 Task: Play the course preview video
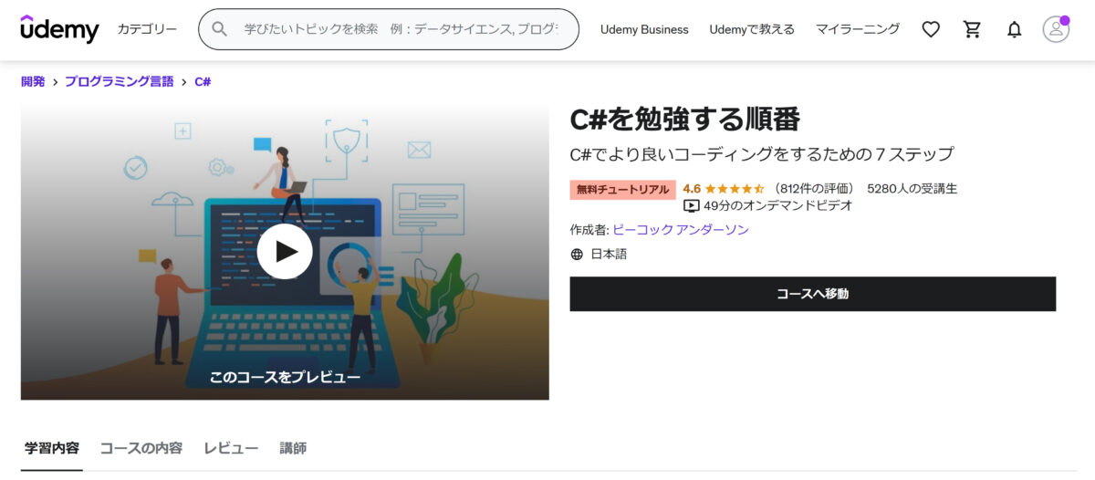[285, 251]
